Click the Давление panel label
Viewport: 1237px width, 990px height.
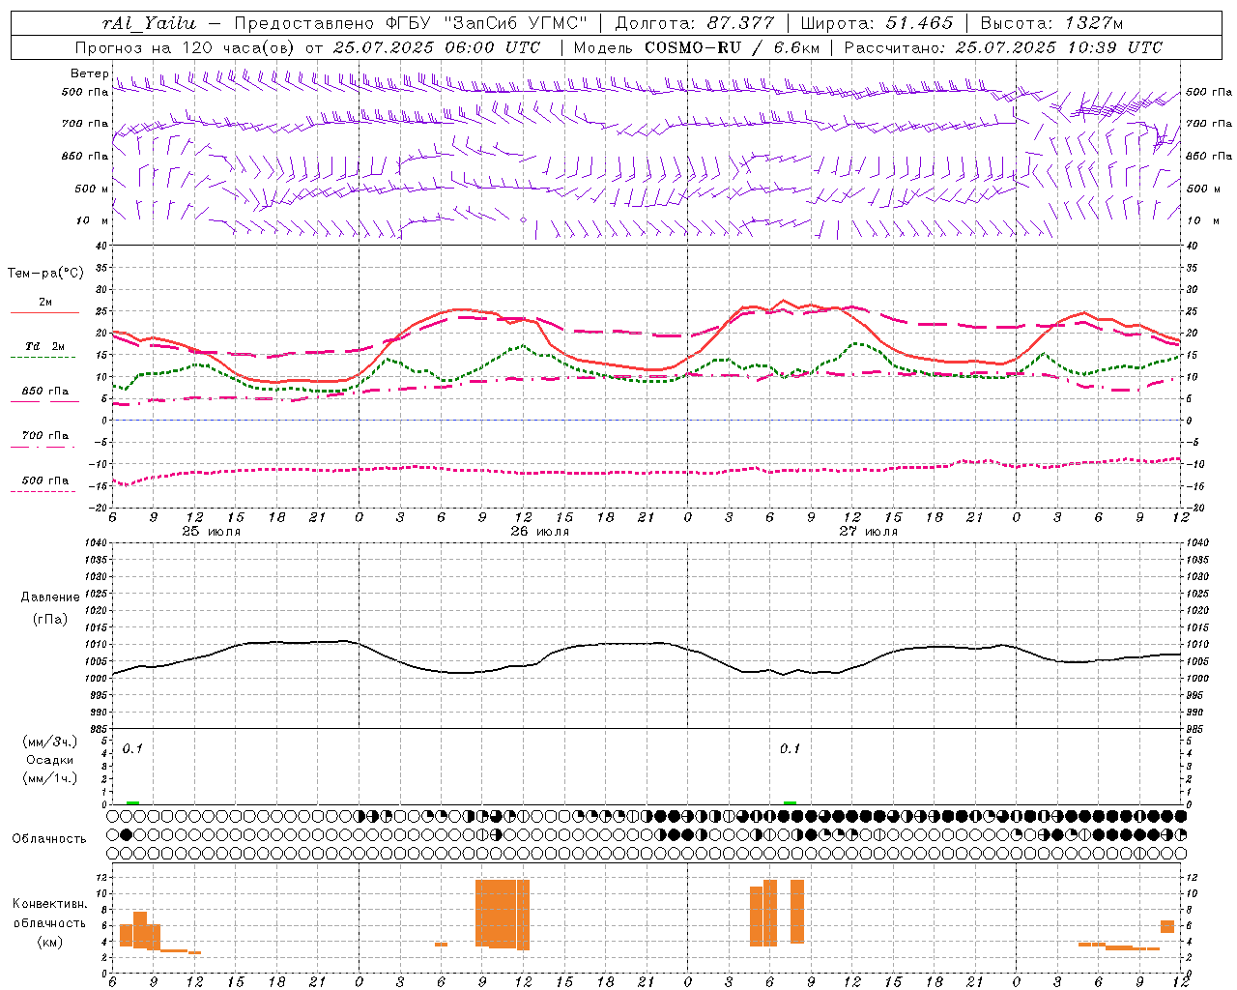click(50, 597)
